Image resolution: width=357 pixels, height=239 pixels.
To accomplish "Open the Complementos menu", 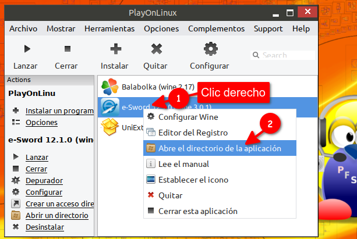I will click(x=216, y=28).
